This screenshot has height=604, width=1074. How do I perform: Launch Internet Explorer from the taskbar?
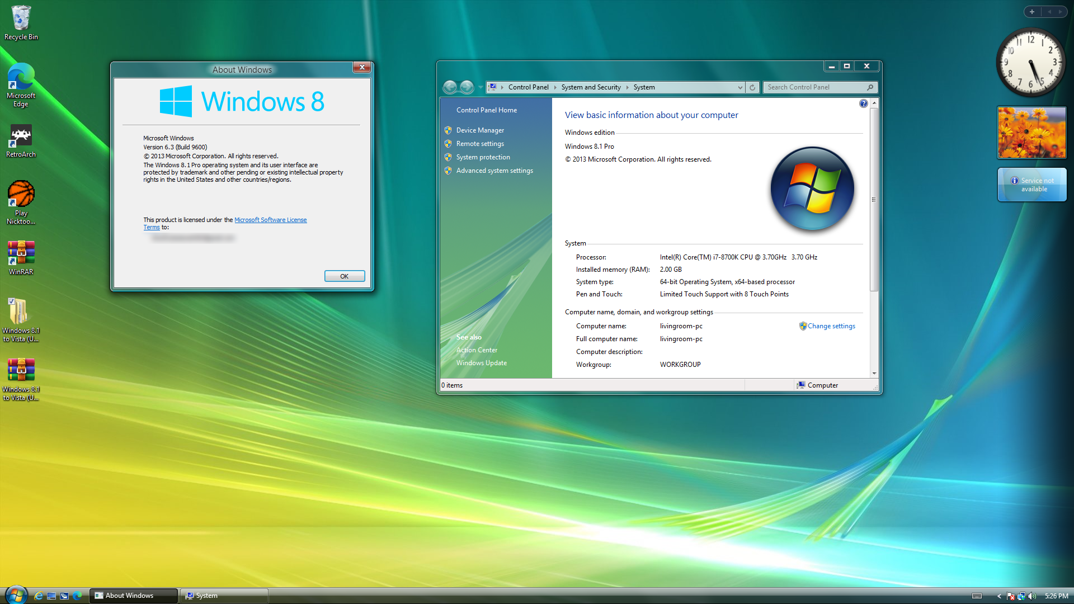(x=38, y=596)
